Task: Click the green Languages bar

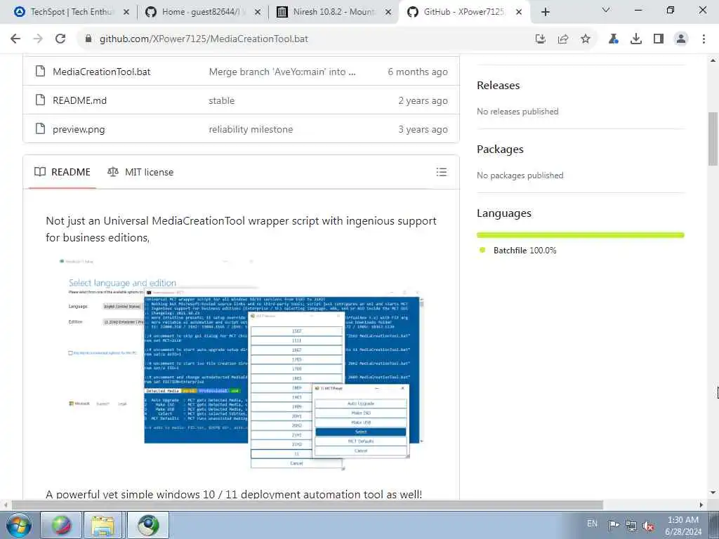Action: coord(581,235)
